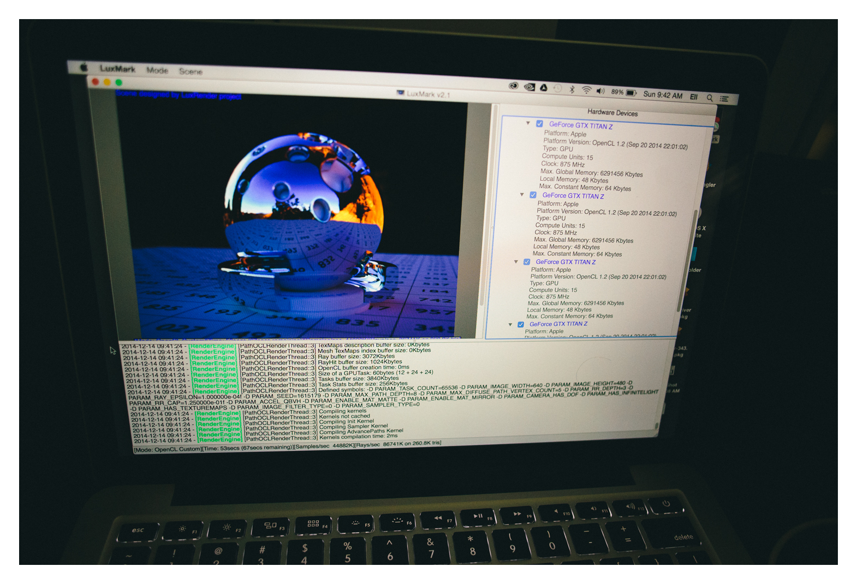
Task: Open the Mode menu
Action: (x=157, y=70)
